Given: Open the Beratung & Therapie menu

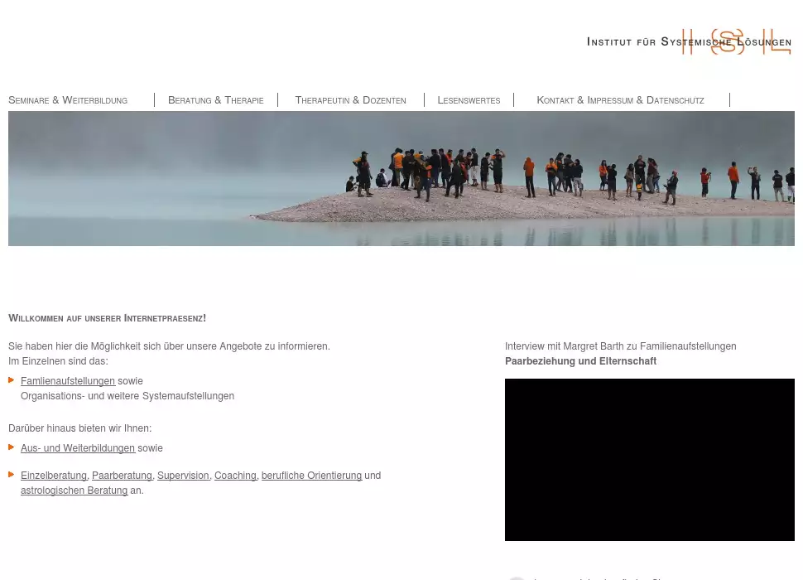Looking at the screenshot, I should (215, 100).
